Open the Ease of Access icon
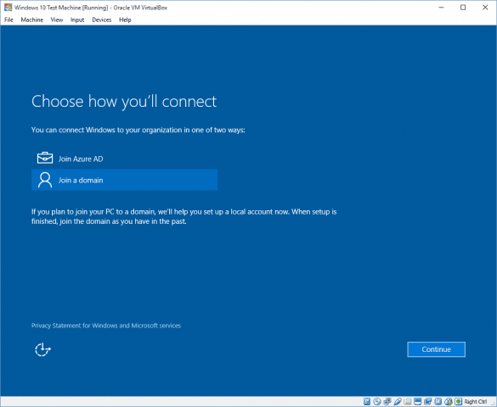 coord(42,349)
